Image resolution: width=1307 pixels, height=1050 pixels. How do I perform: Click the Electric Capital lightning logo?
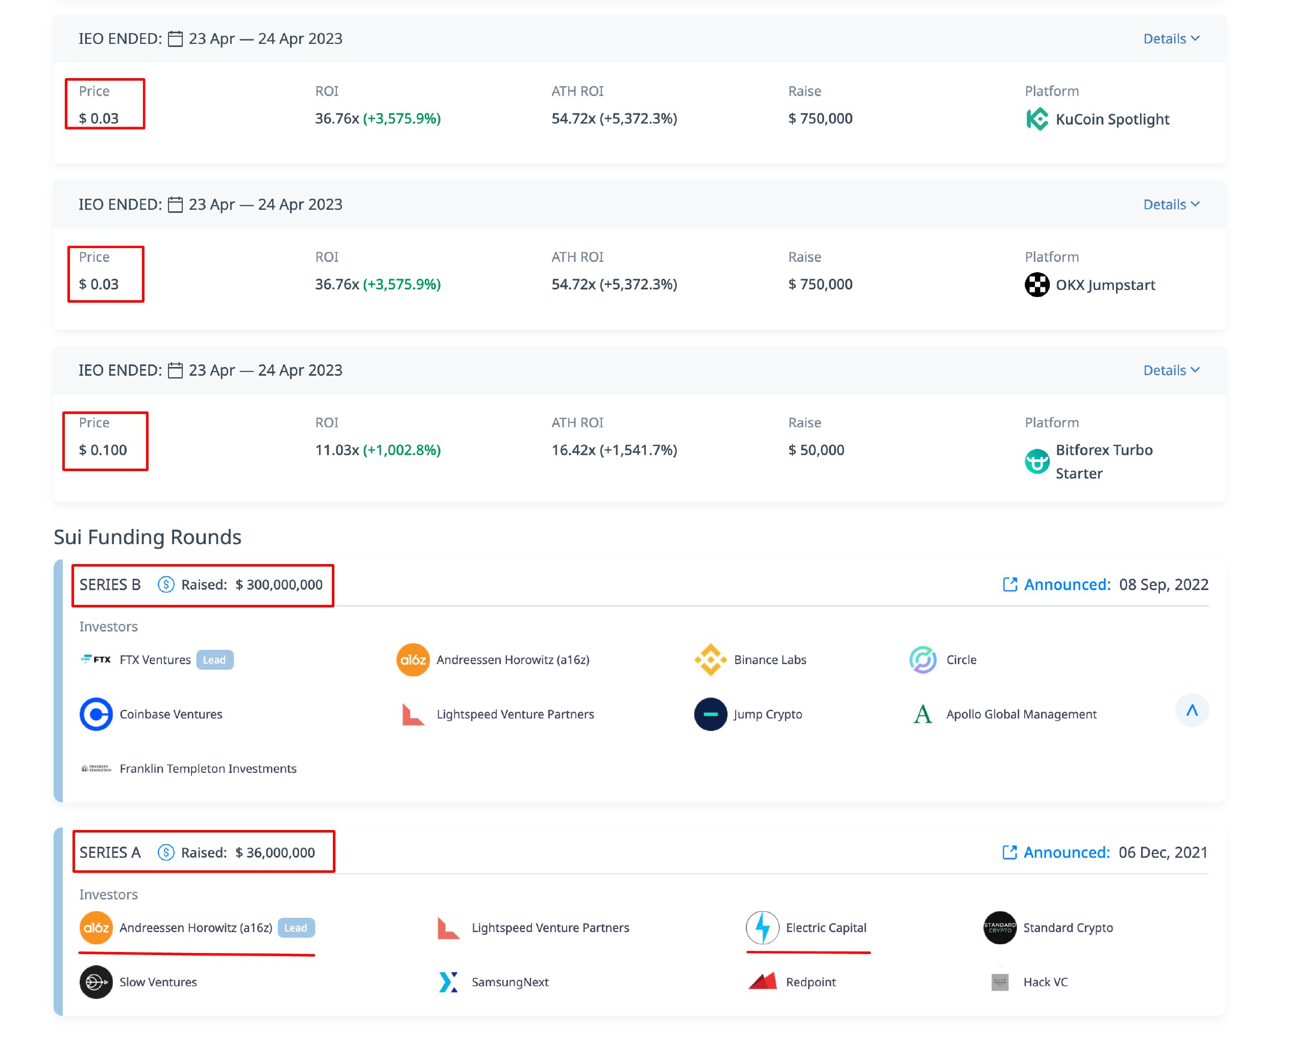point(762,927)
